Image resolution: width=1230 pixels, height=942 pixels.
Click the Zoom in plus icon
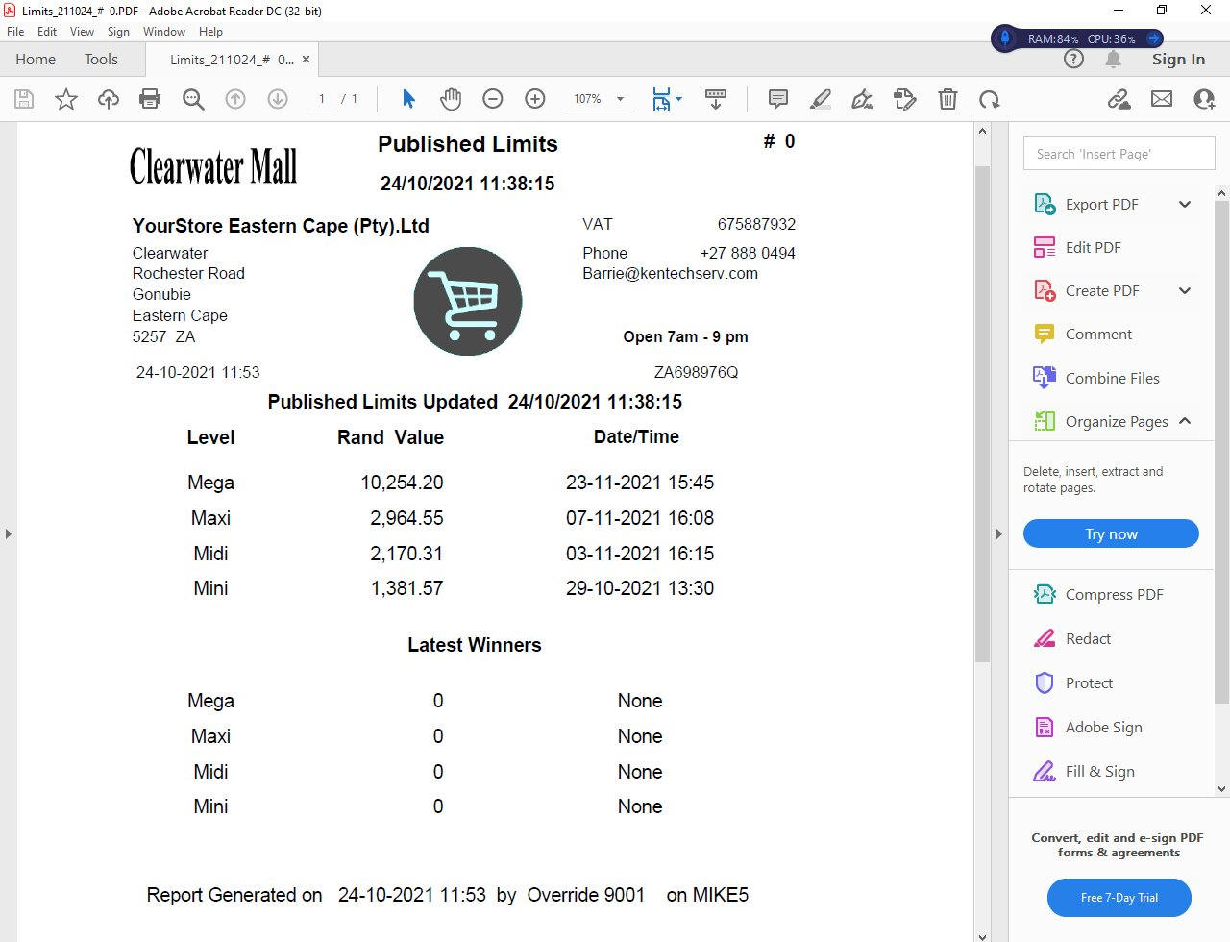tap(535, 99)
